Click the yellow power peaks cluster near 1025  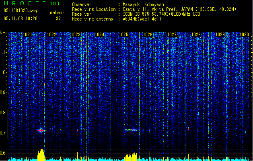[131, 157]
